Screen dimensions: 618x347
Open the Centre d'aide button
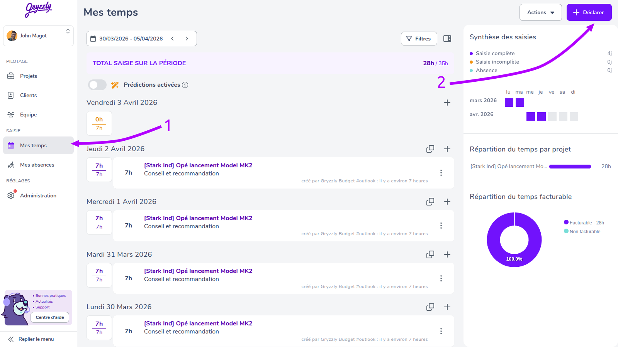(x=50, y=317)
